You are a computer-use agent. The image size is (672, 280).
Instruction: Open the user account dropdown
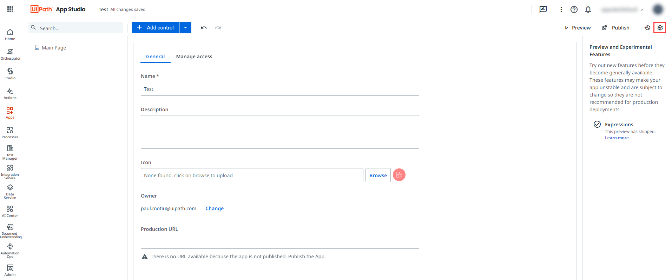pos(622,10)
